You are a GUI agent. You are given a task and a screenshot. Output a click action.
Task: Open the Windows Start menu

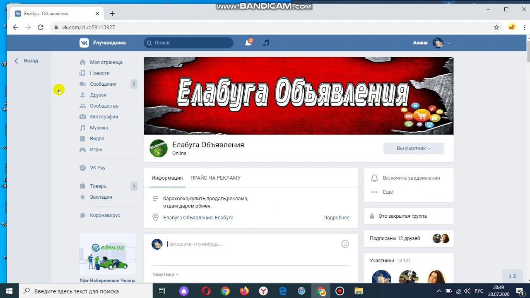click(9, 291)
